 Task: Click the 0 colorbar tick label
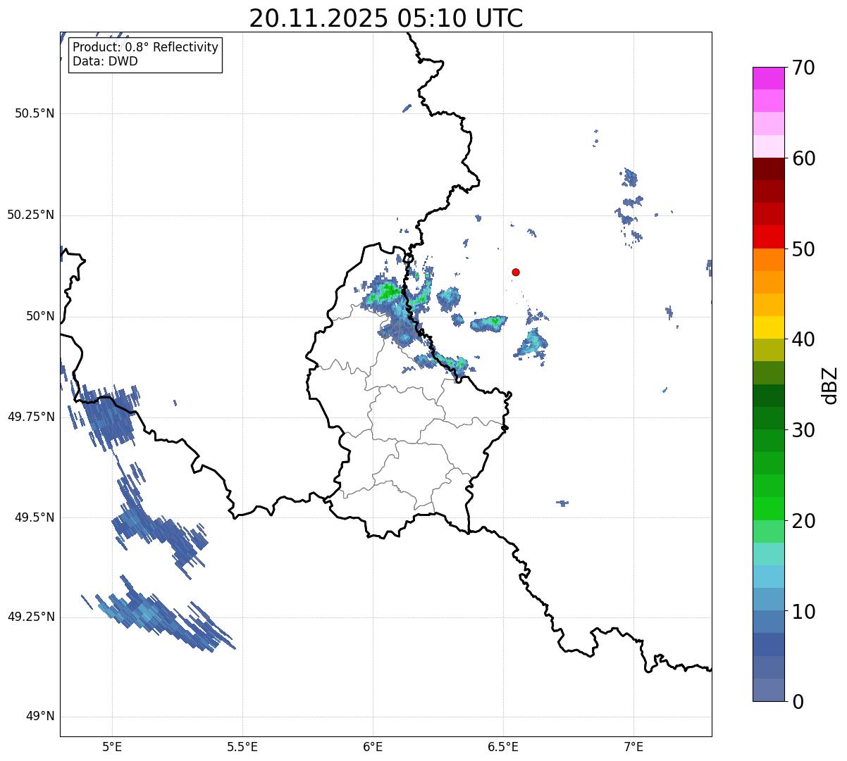[798, 702]
